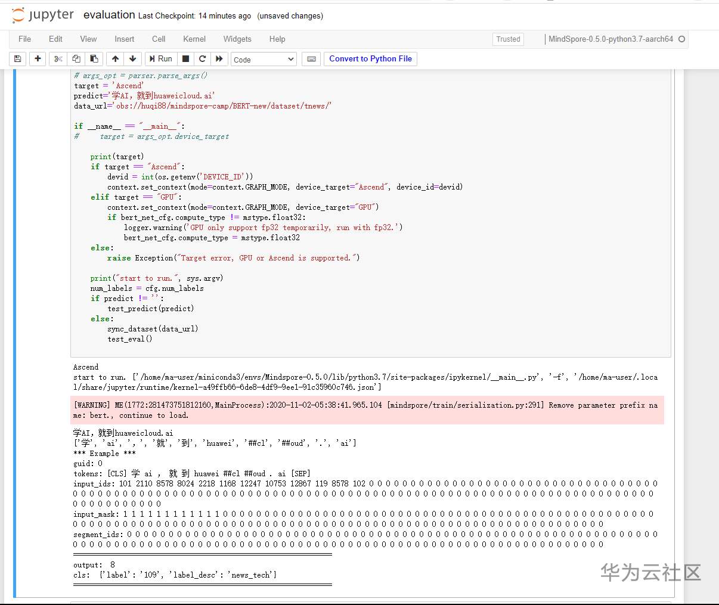This screenshot has width=719, height=605.
Task: Restart the kernel
Action: click(202, 58)
